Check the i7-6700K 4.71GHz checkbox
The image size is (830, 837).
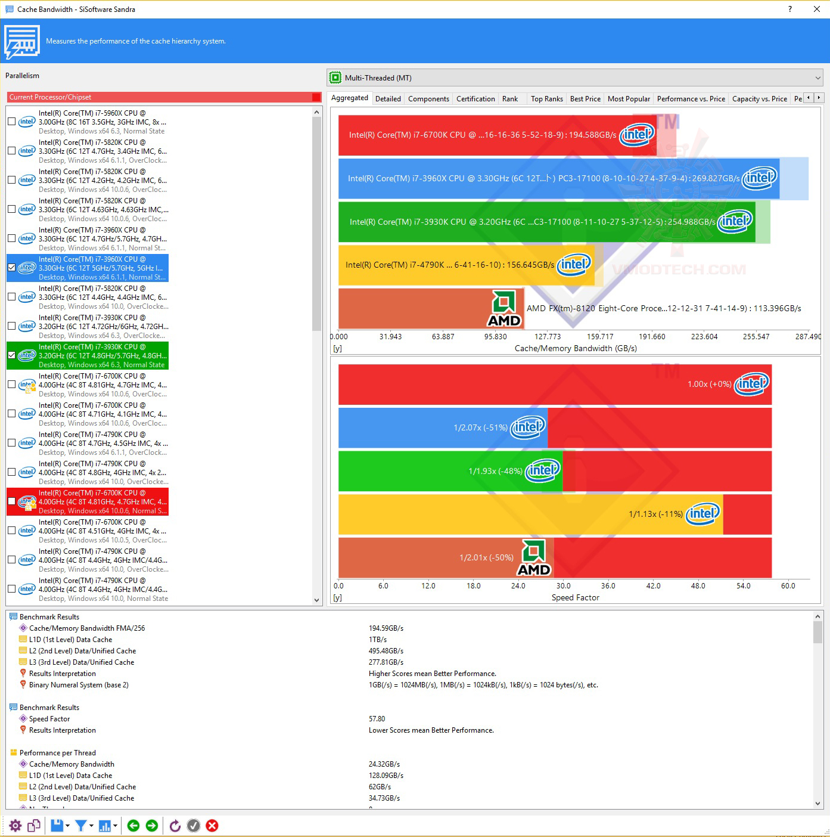(11, 414)
